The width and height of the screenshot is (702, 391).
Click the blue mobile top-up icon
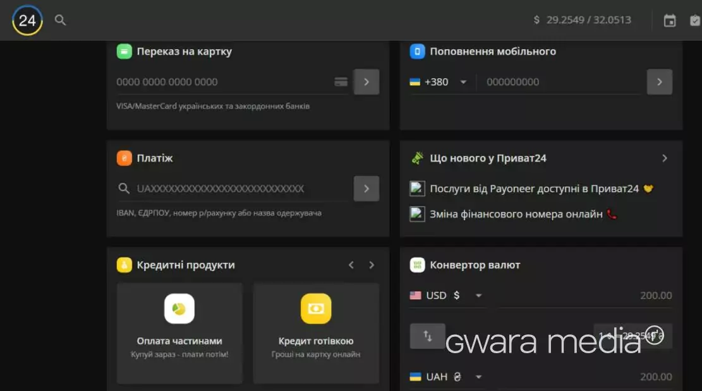(x=417, y=52)
